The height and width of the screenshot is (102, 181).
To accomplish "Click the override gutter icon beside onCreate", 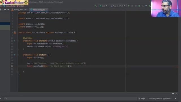I will 14,41.
